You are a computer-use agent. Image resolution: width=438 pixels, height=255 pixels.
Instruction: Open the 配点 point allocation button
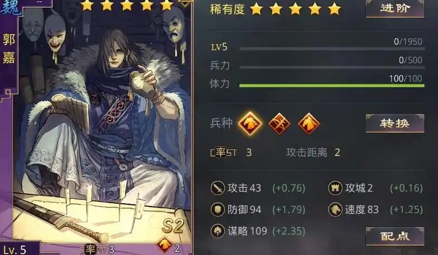pyautogui.click(x=395, y=236)
